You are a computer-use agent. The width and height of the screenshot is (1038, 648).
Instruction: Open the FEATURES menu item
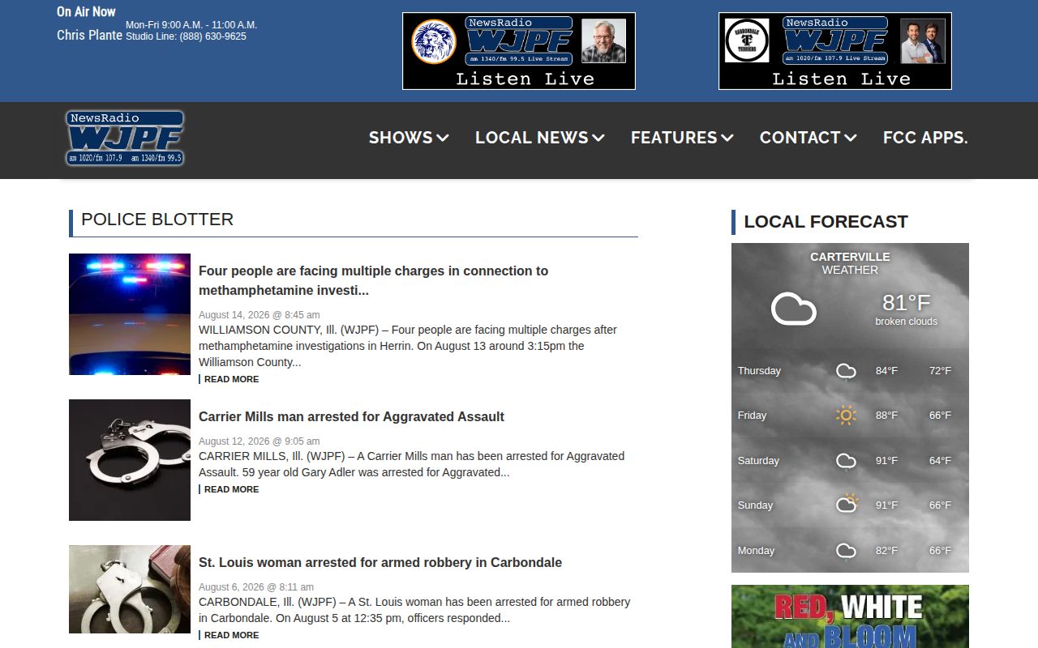674,138
